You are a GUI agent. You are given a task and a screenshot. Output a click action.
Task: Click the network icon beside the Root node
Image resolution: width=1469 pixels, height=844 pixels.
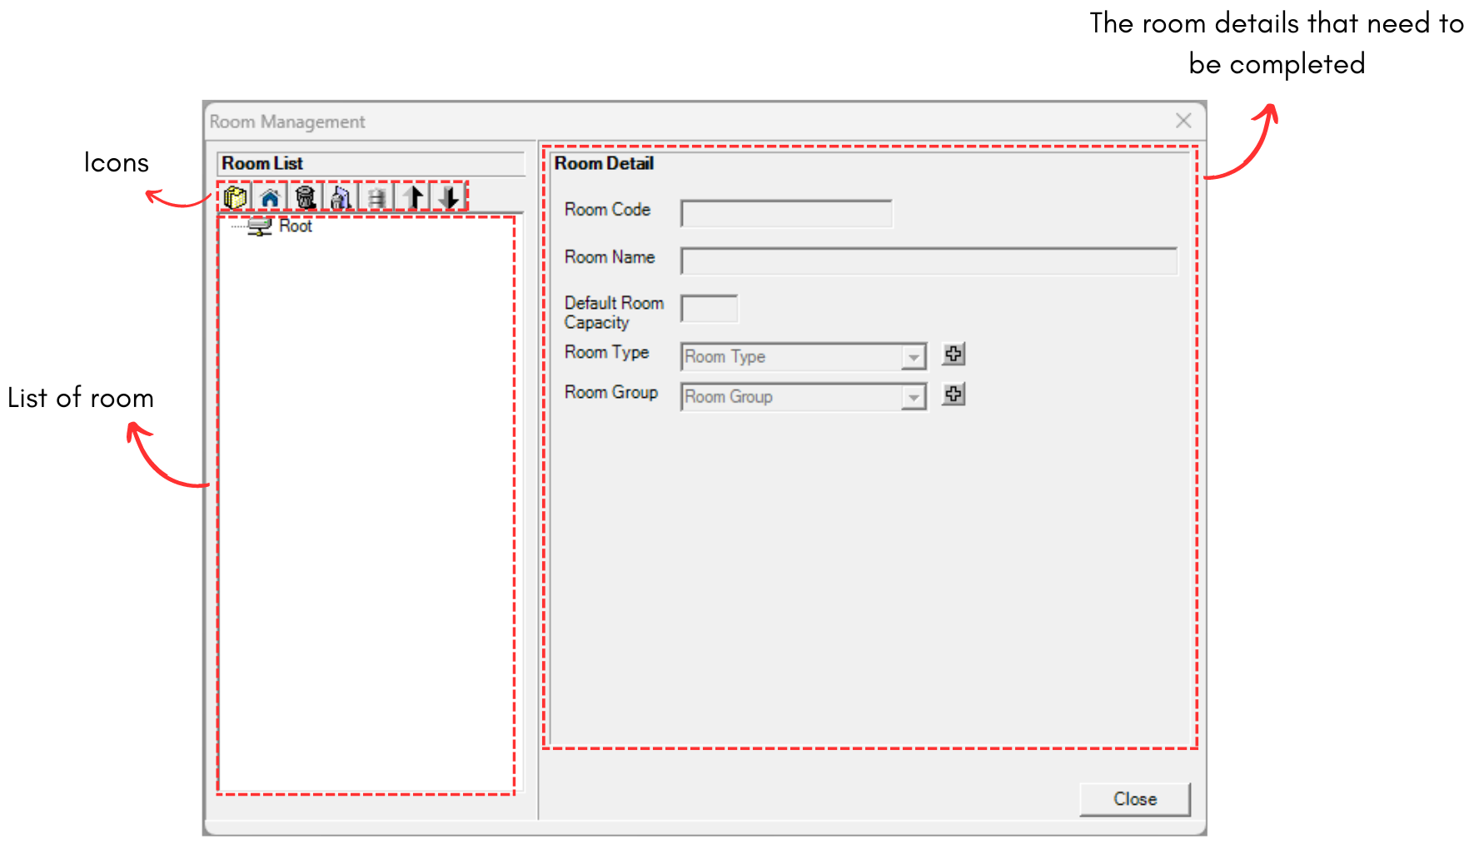(261, 226)
